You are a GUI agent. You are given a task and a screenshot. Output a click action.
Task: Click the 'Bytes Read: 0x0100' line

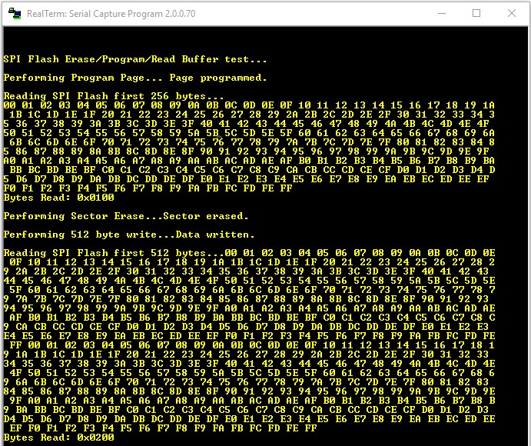tap(59, 198)
